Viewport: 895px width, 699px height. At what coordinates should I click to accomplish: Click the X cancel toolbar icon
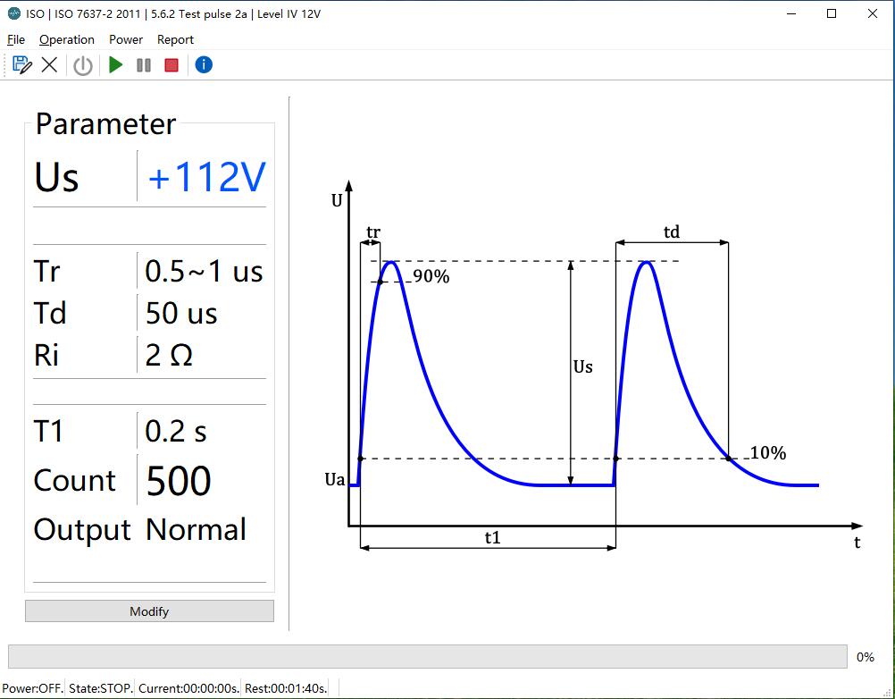pyautogui.click(x=50, y=65)
